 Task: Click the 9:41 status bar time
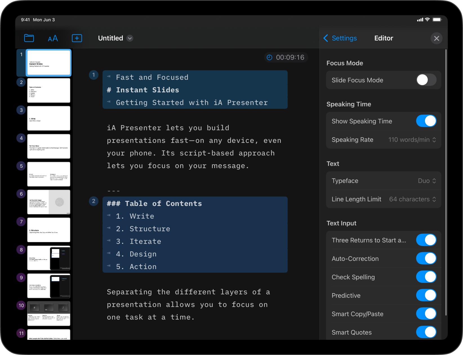coord(25,20)
